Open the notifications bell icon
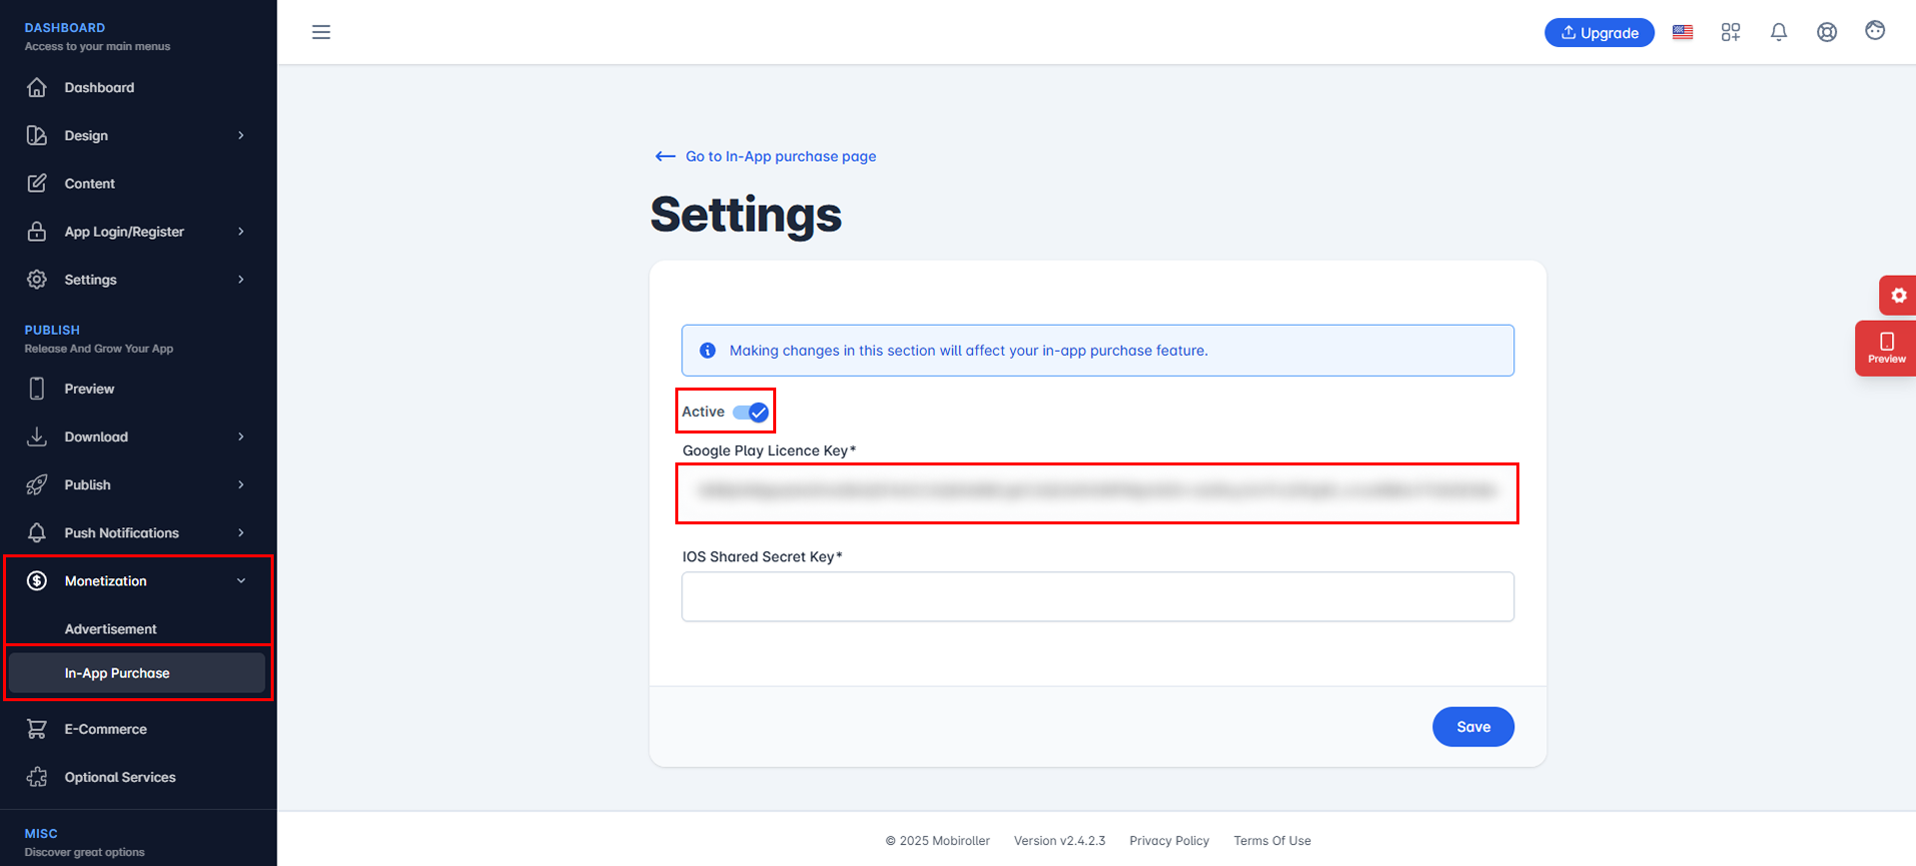 click(x=1778, y=32)
